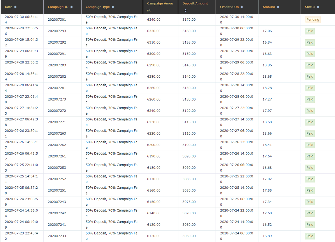Select campaign ID 202007291
Screen dimensions: 335x242
coord(57,54)
